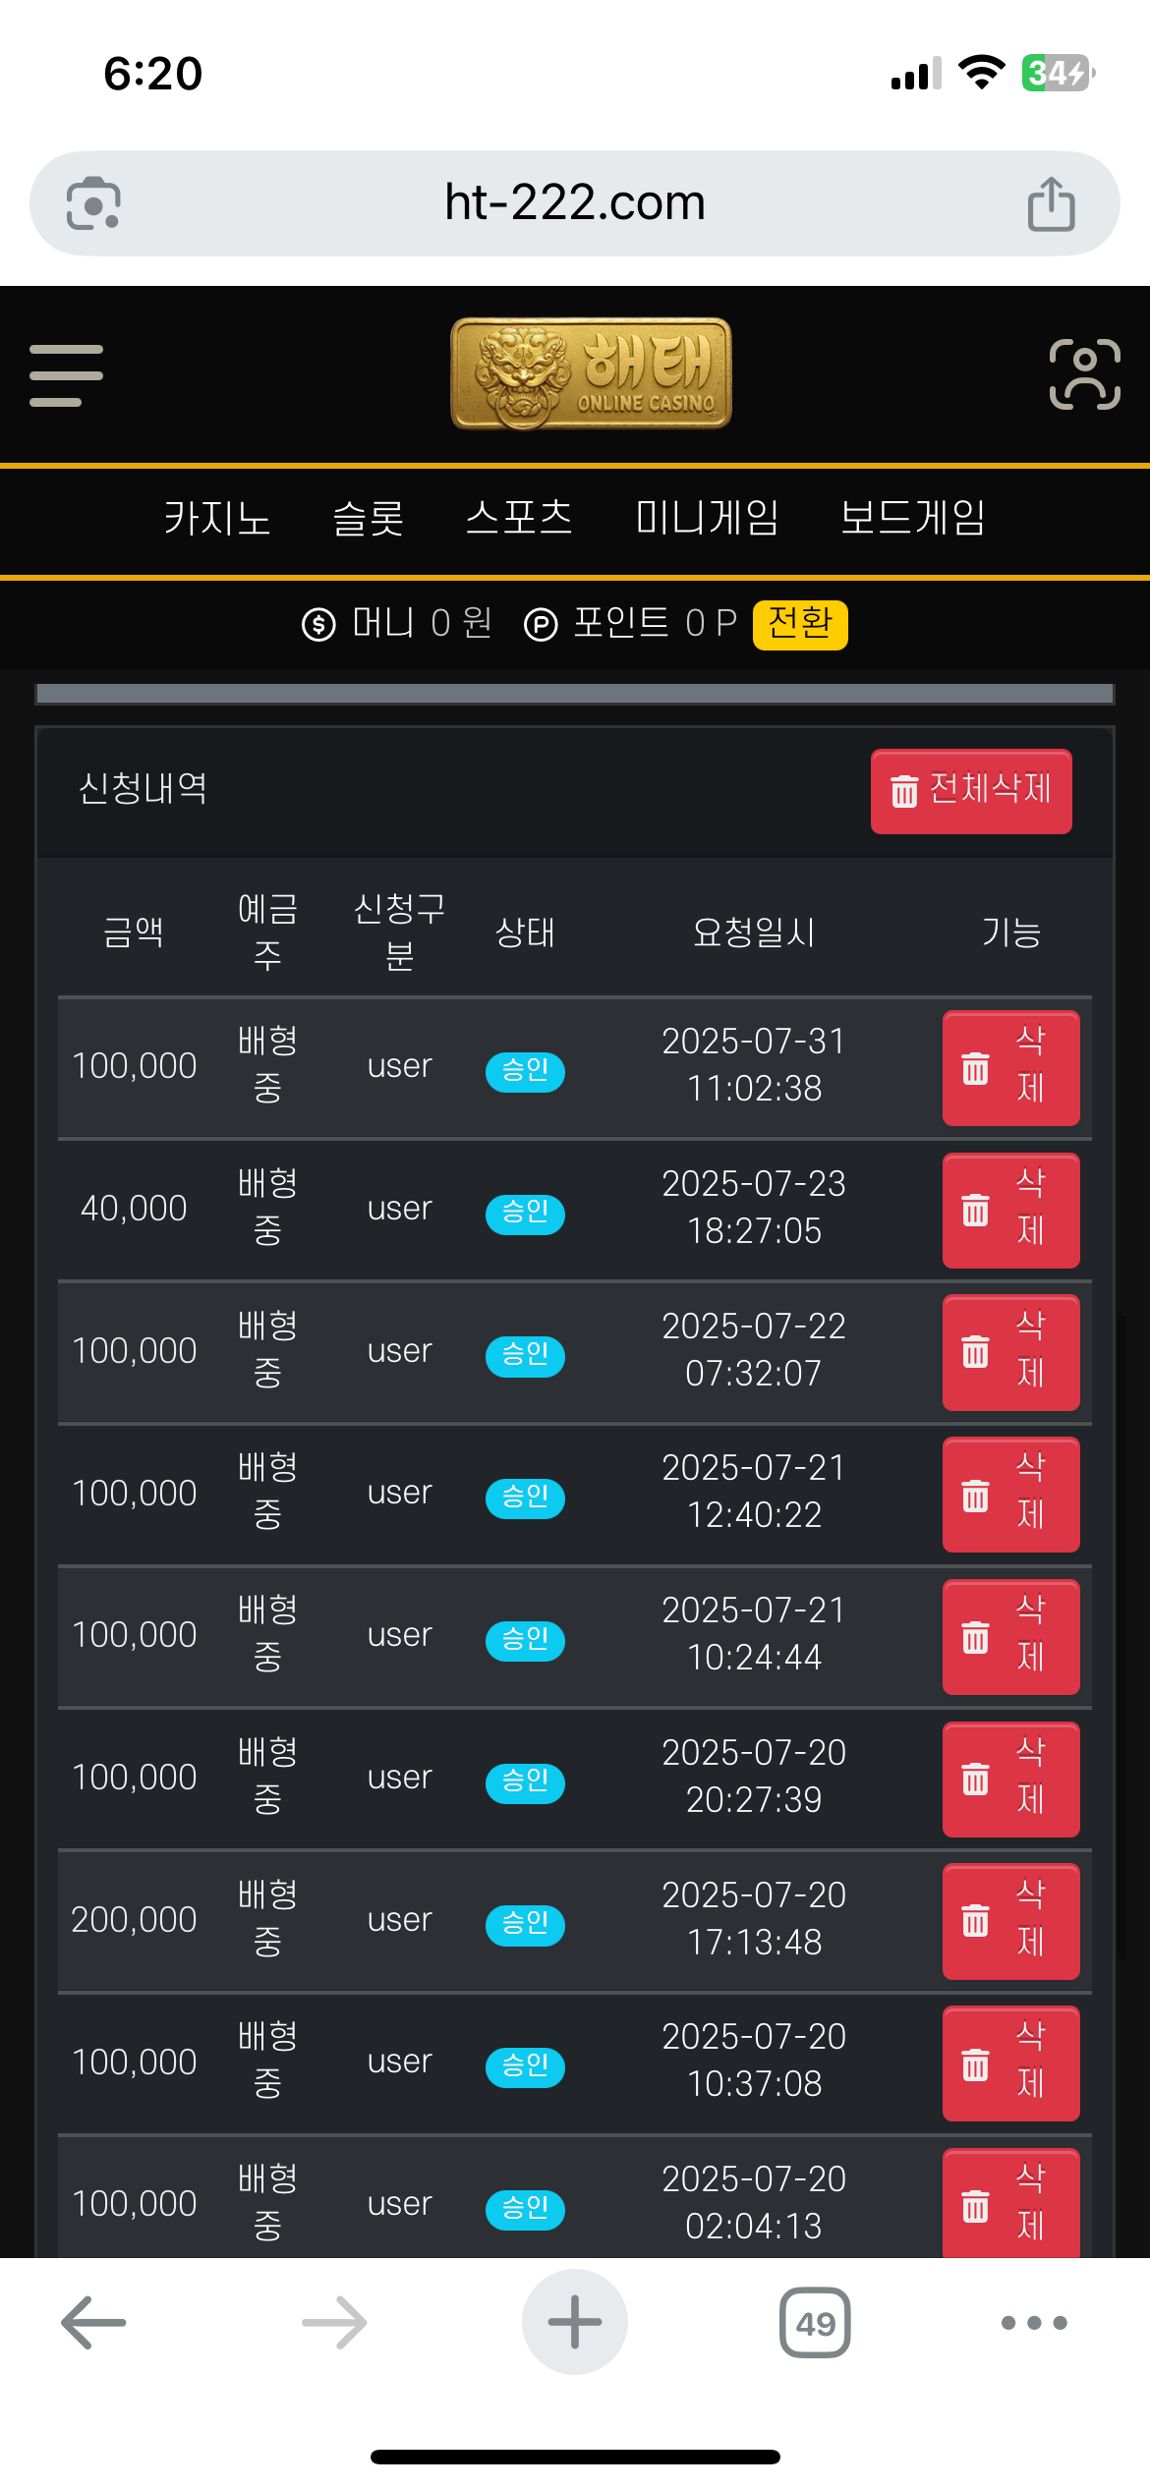Screen dimensions: 1150x2488
Task: Select the 스포츠 menu tab
Action: 519,518
